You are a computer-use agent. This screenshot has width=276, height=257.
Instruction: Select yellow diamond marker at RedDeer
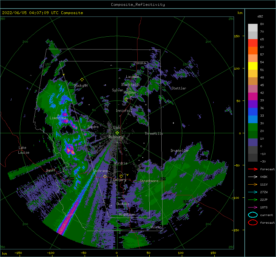126,99
